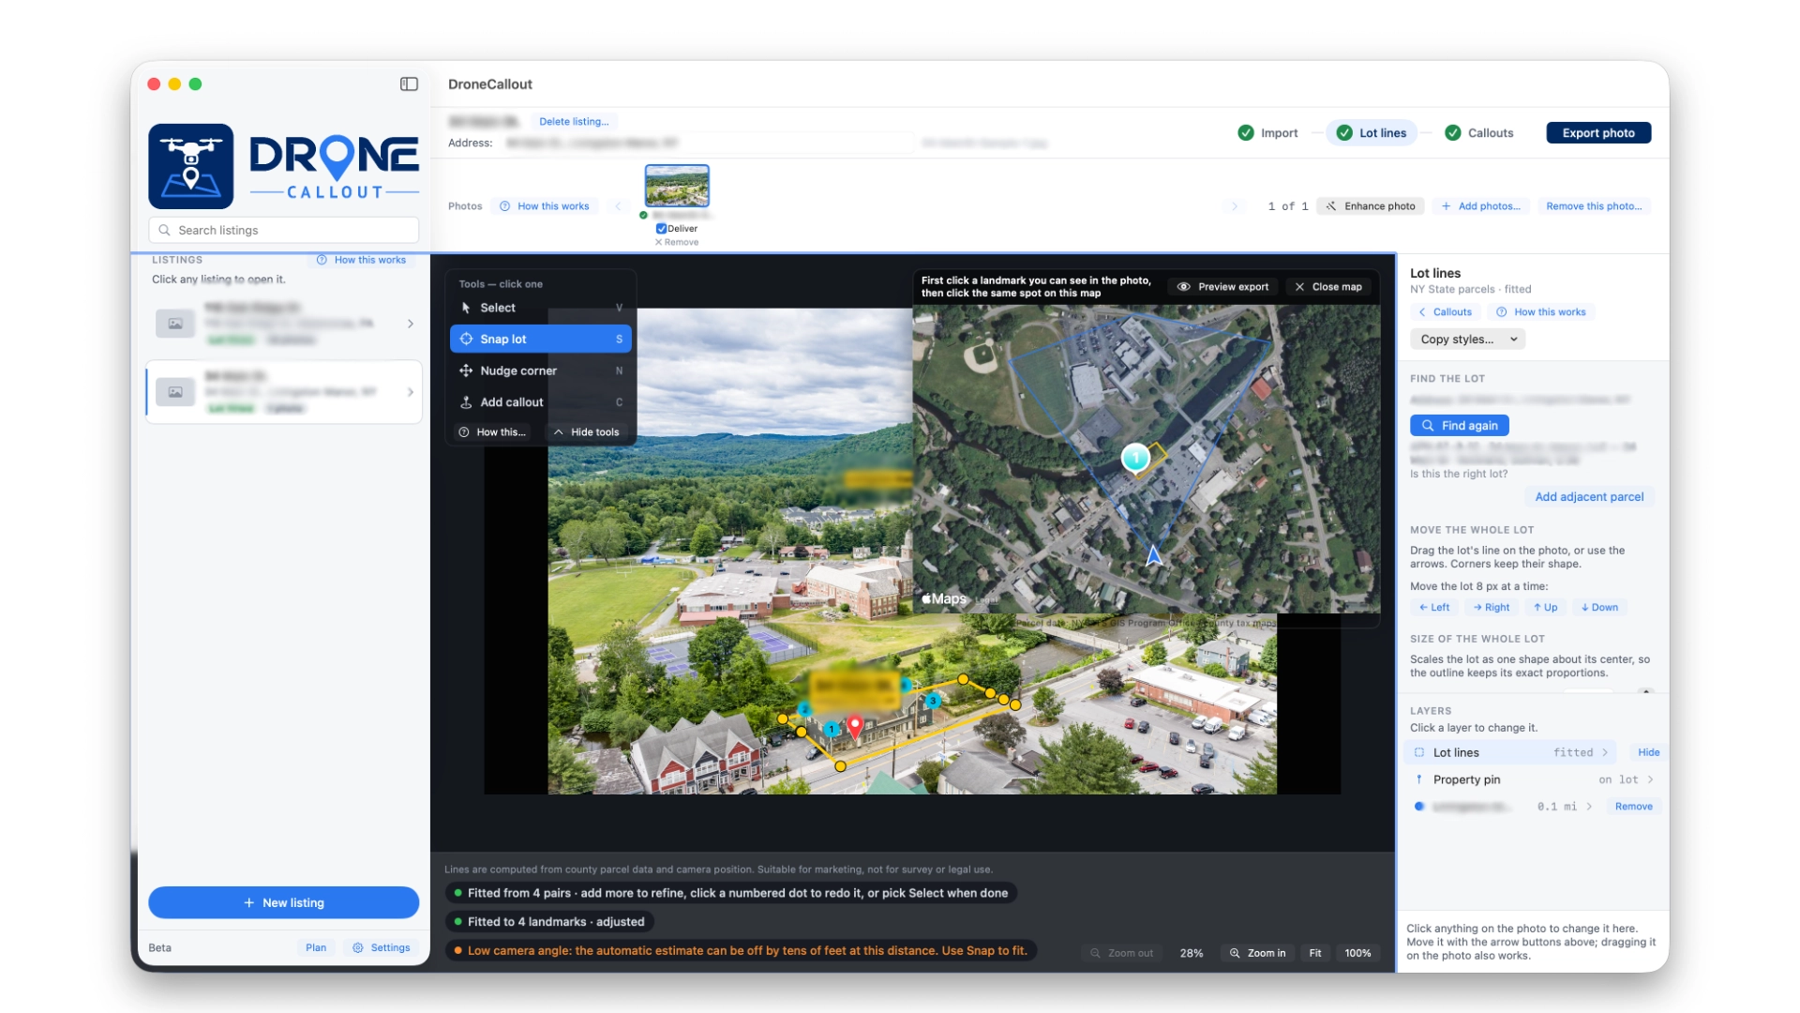Close the map overlay
Image resolution: width=1800 pixels, height=1013 pixels.
coord(1328,287)
